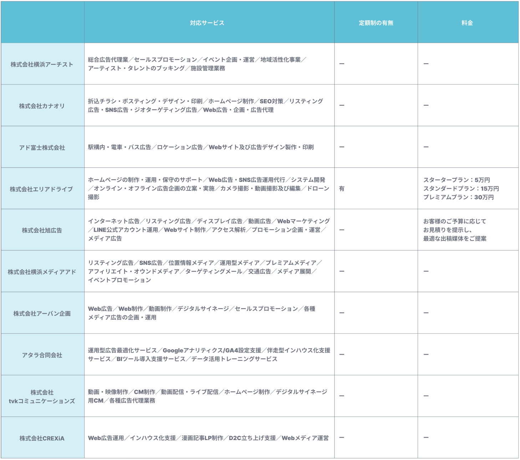Click services text starting 折込チラシ・ポスティング
Viewport: 520px width, 460px height.
point(205,106)
